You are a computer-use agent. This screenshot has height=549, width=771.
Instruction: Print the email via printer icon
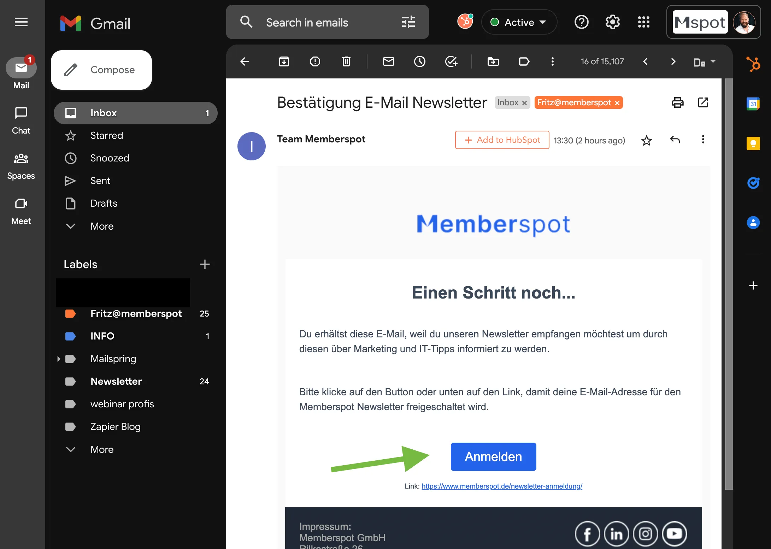677,102
